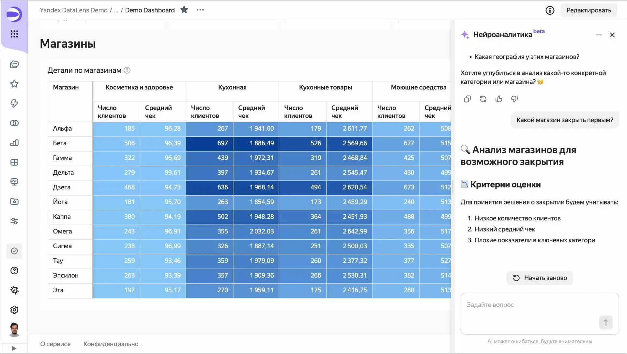This screenshot has width=627, height=354.
Task: Open charts bar icon in sidebar
Action: (x=14, y=143)
